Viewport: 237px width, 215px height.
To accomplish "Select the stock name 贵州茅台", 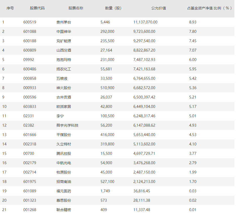I will (x=64, y=22).
